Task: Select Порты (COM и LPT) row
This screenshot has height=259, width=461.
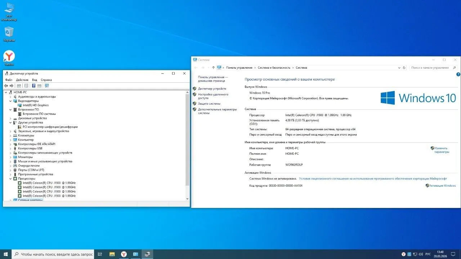Action: (x=31, y=170)
